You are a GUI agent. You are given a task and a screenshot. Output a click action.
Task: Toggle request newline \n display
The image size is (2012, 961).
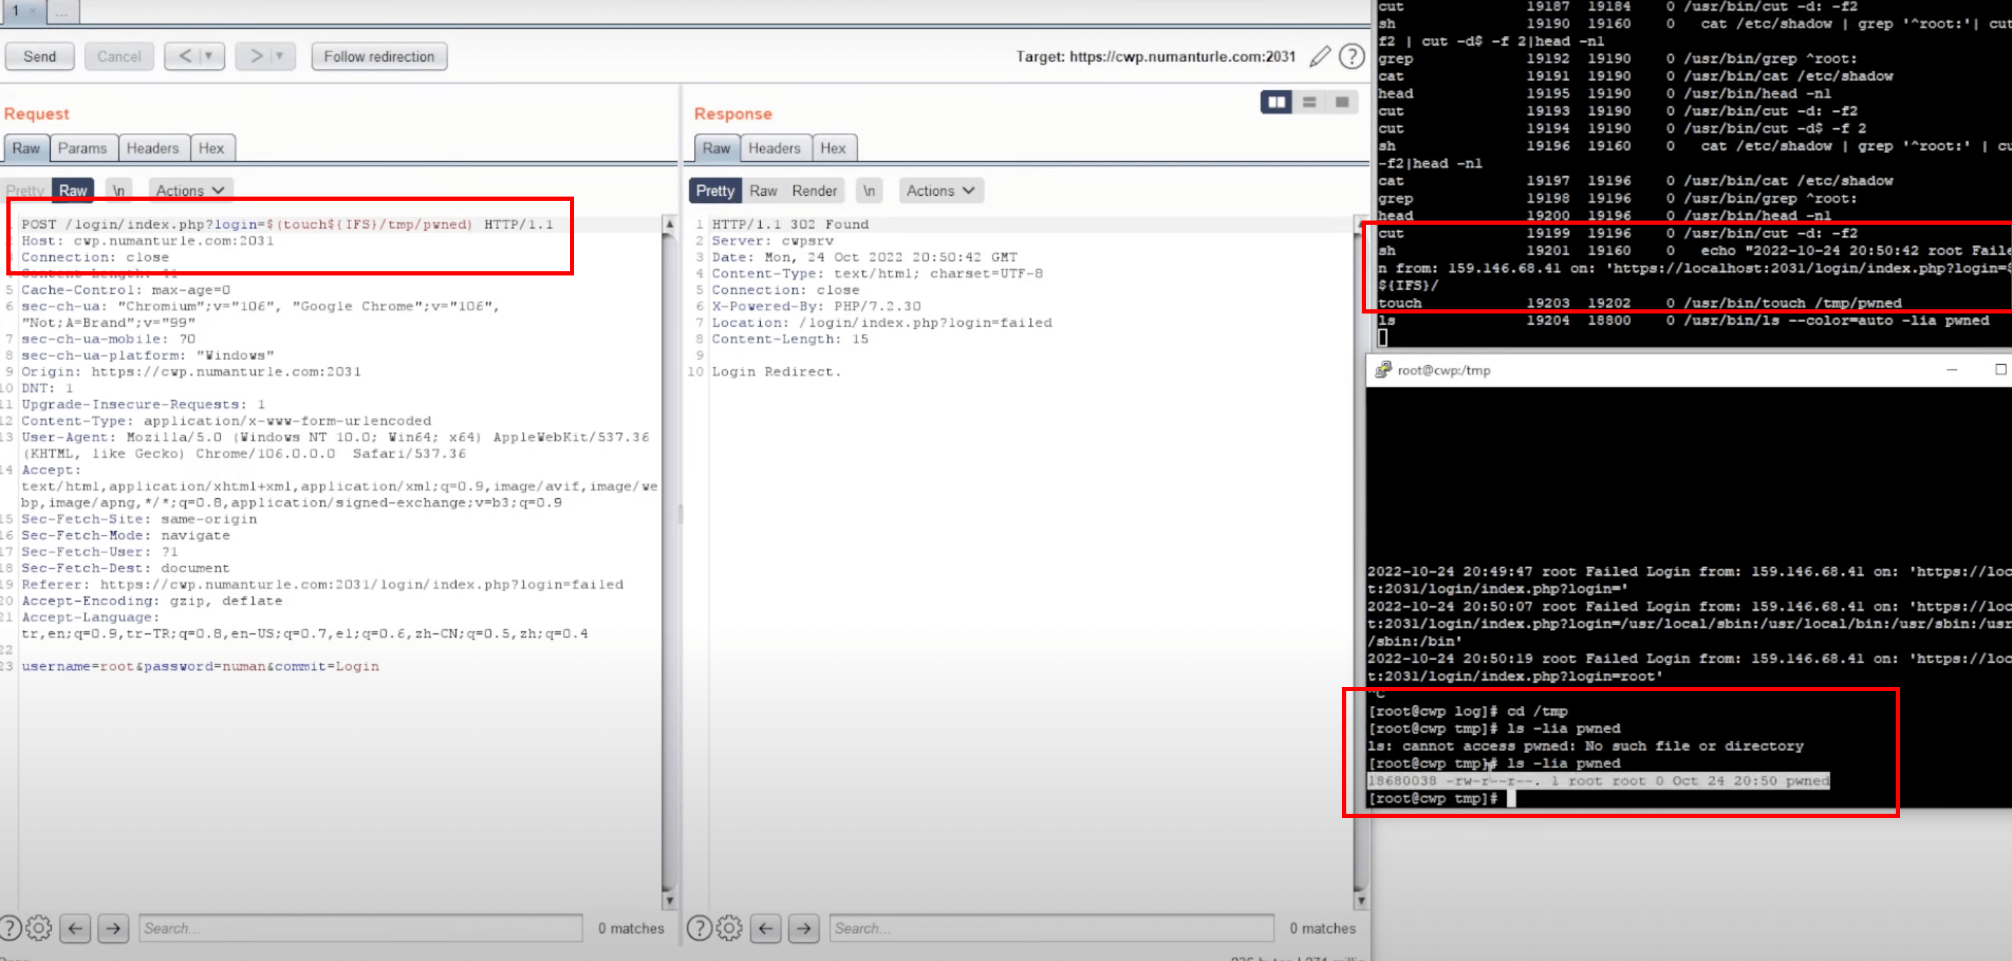(119, 191)
